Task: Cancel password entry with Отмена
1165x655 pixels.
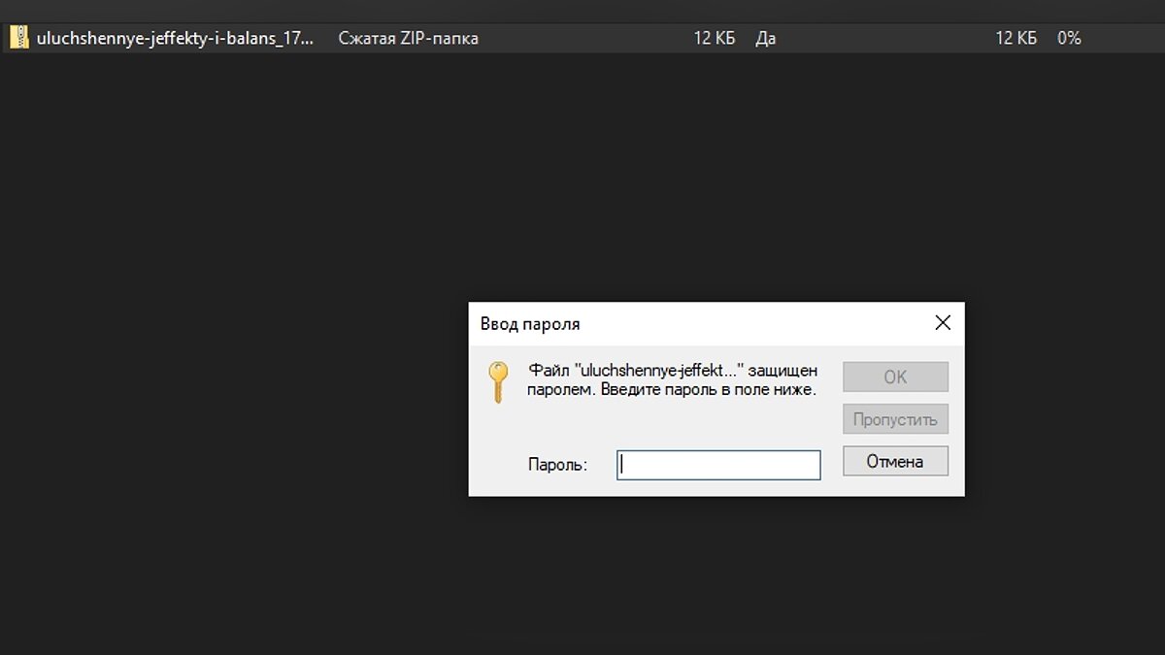Action: point(894,462)
